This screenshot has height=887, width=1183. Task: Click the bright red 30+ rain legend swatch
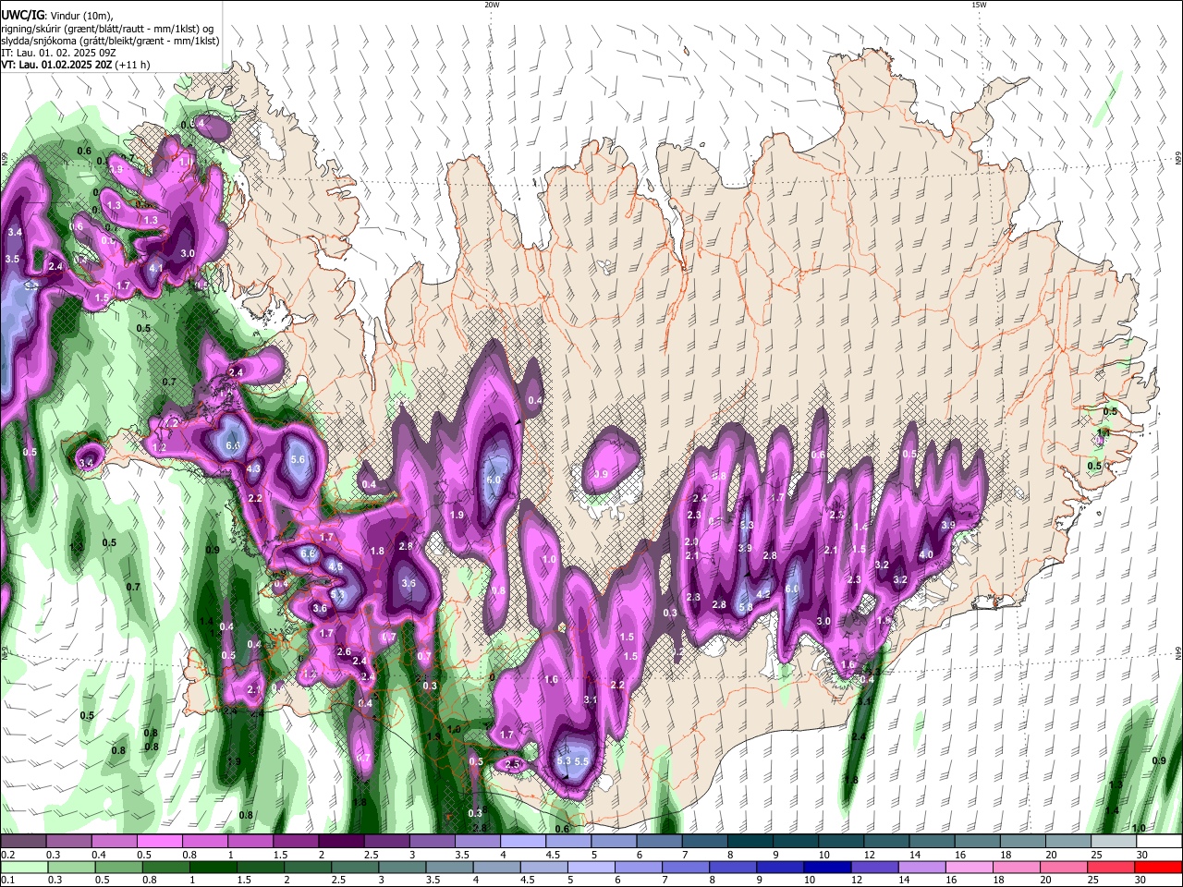pos(1159,867)
